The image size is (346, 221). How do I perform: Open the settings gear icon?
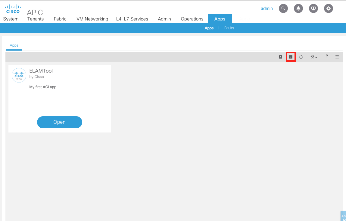pyautogui.click(x=329, y=8)
